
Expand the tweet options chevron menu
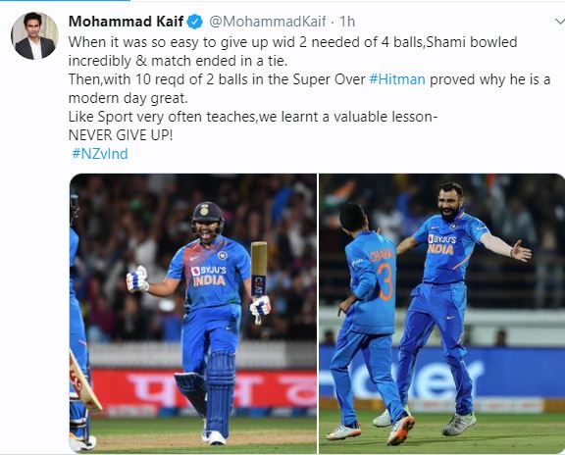pyautogui.click(x=559, y=22)
